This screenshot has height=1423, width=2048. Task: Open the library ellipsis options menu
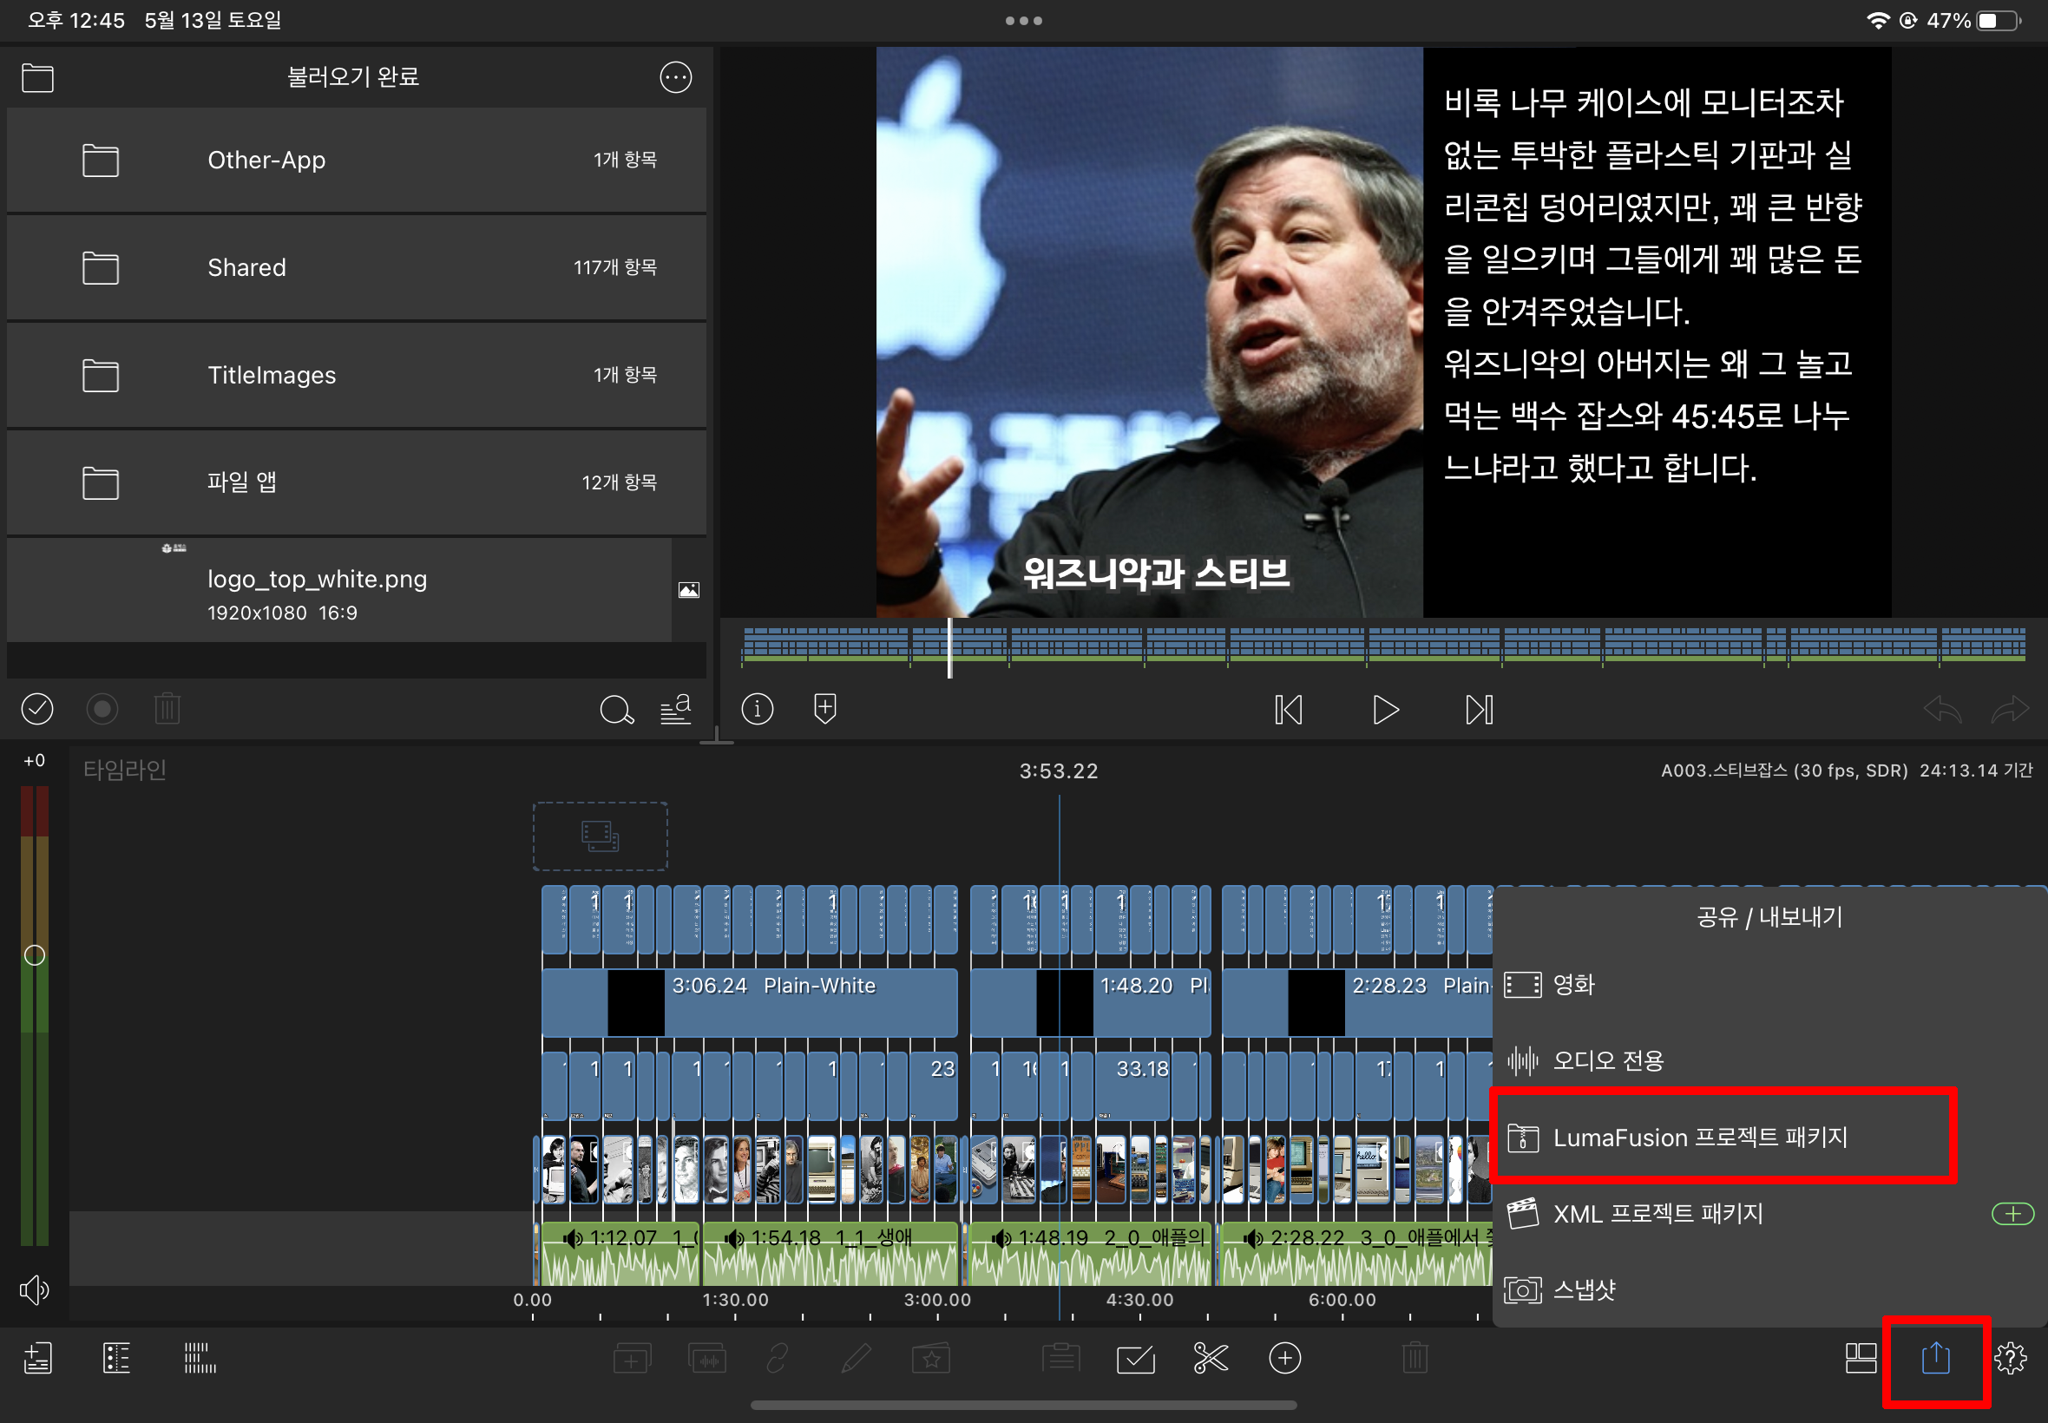(x=675, y=77)
